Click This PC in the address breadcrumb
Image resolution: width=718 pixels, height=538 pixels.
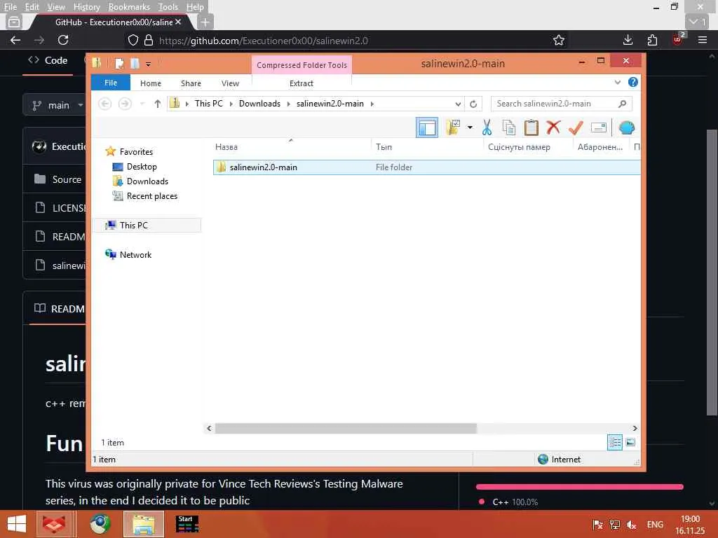[209, 104]
